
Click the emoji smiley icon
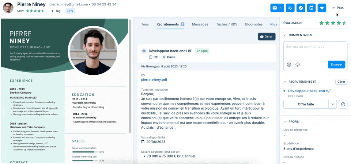coord(298,65)
